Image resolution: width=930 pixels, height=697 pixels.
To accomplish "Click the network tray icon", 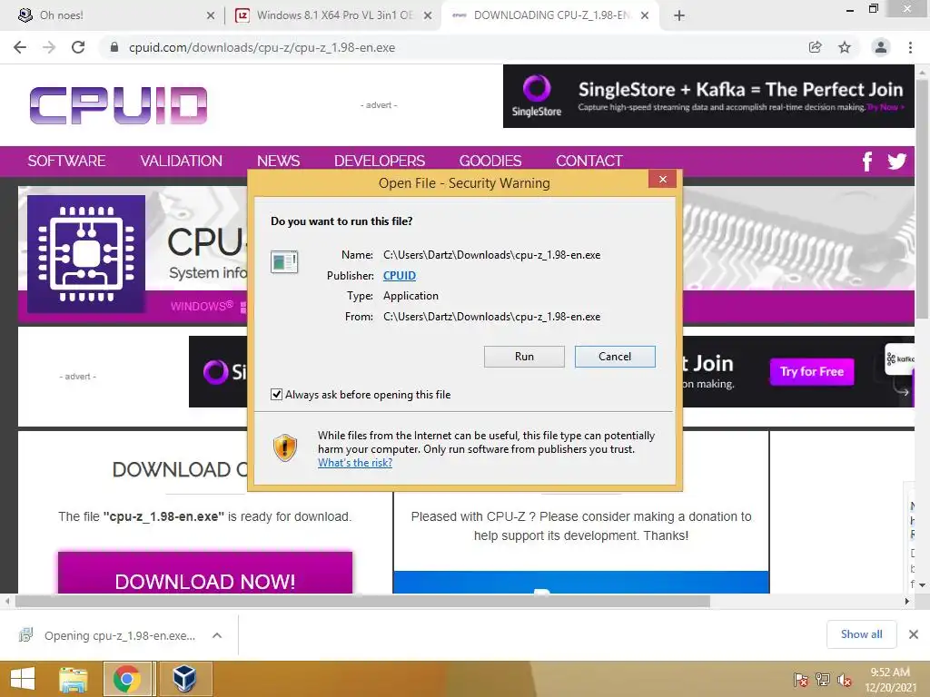I will click(x=823, y=680).
